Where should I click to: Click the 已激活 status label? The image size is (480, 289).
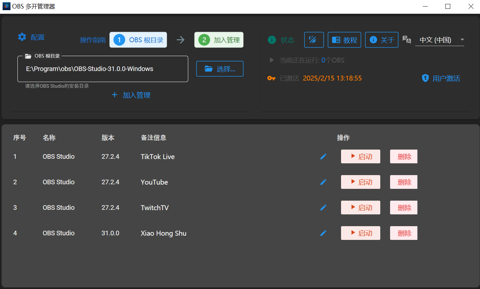point(289,78)
